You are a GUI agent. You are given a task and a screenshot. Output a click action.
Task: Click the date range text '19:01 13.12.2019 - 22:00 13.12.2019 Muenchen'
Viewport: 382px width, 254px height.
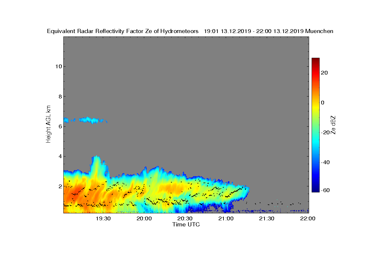pos(269,31)
